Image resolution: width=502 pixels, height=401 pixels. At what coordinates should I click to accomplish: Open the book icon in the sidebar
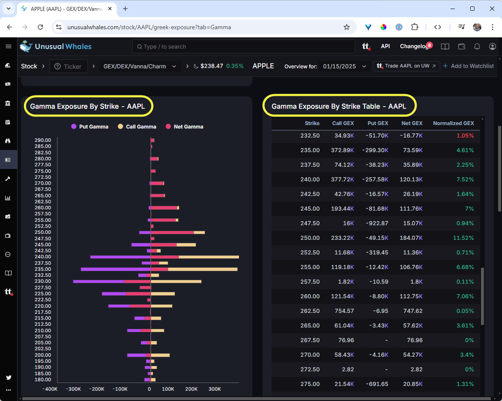(x=8, y=273)
